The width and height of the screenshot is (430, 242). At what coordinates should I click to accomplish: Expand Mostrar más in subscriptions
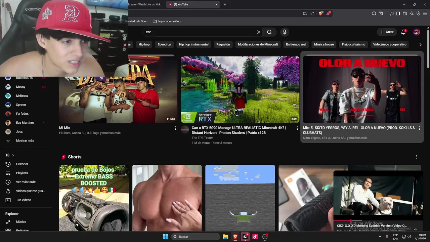click(26, 140)
